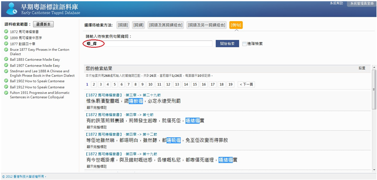The image size is (377, 180).
Task: Expand 顯示完整標註 under the first search result
Action: pos(96,107)
